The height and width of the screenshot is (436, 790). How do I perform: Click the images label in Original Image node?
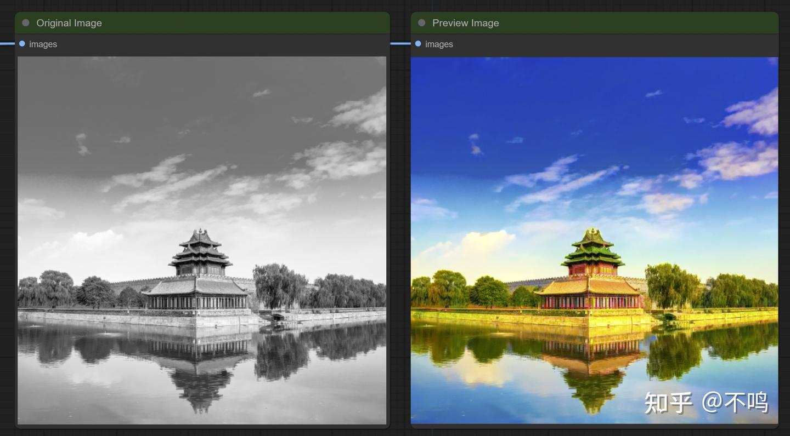point(43,44)
